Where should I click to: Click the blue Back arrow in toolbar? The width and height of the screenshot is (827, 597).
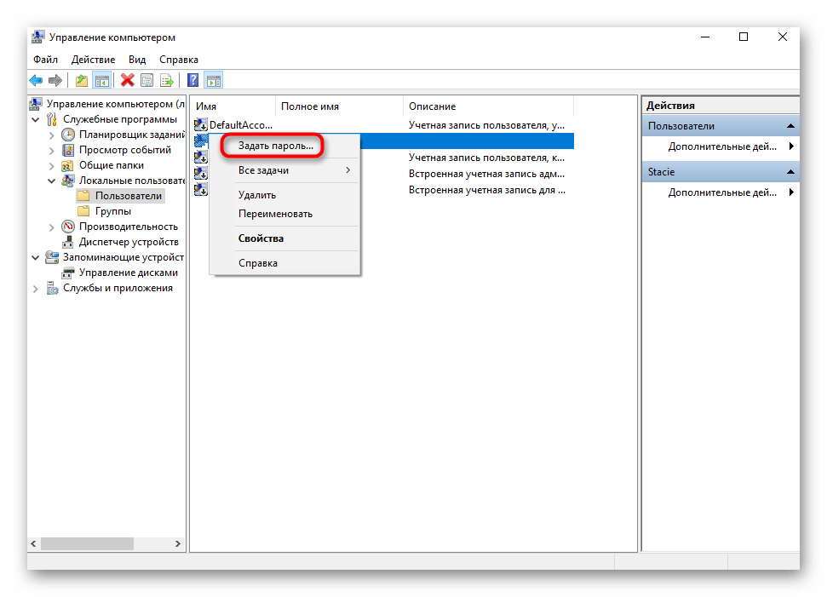coord(36,81)
